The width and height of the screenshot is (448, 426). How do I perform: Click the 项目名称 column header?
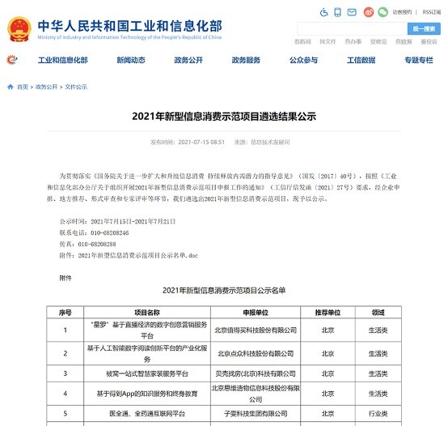[x=147, y=313]
